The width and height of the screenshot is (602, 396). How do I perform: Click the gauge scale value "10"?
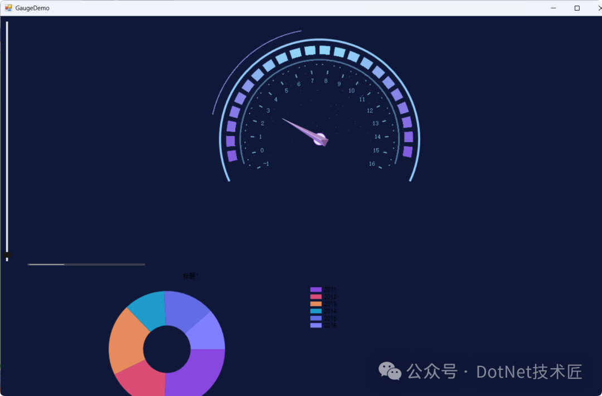(351, 91)
